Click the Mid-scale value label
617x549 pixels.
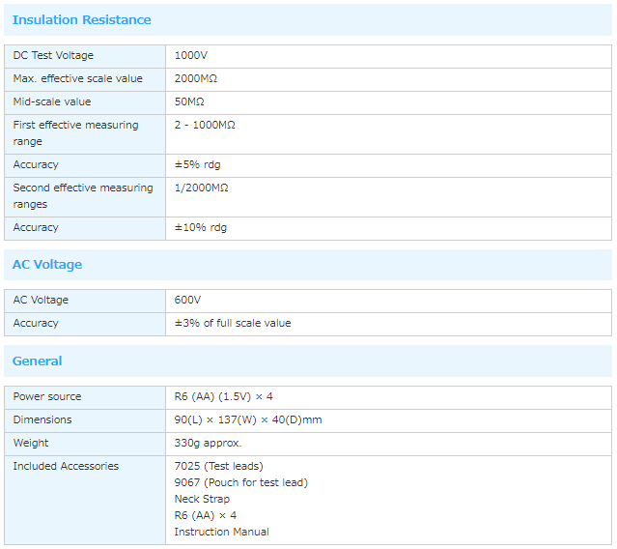click(x=52, y=102)
